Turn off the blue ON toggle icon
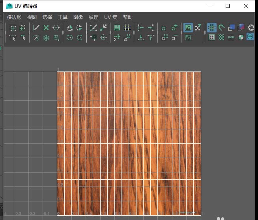Viewport: 258px width, 220px height. [250, 37]
